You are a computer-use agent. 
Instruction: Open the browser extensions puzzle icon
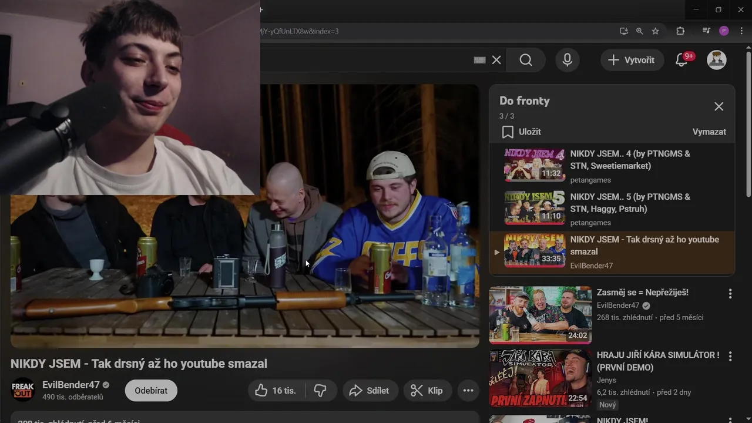[680, 31]
